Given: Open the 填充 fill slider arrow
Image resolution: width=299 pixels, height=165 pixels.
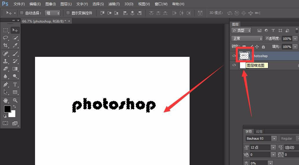Looking at the screenshot, I should tap(295, 46).
